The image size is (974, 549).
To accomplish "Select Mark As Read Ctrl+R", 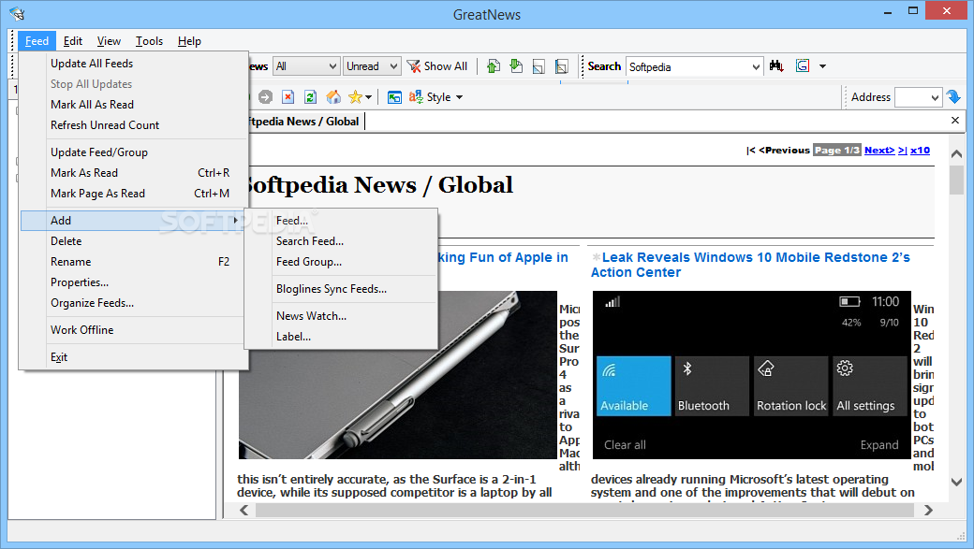I will [134, 172].
